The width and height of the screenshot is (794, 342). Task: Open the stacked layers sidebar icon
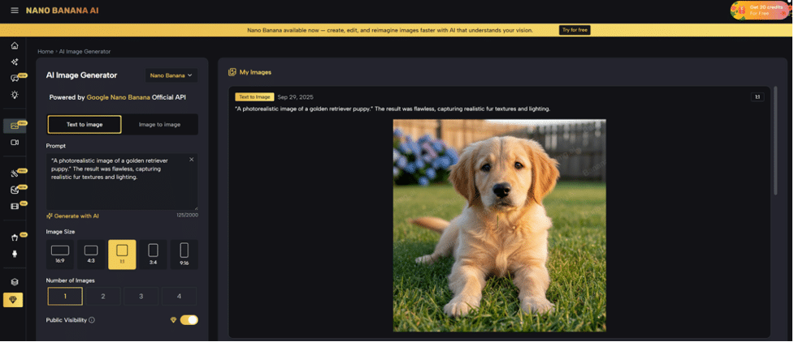[15, 282]
